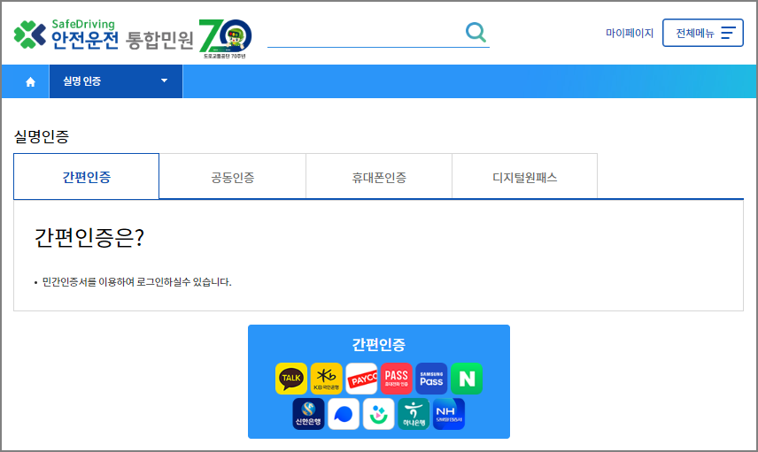Go home via the house icon
758x452 pixels.
[30, 82]
